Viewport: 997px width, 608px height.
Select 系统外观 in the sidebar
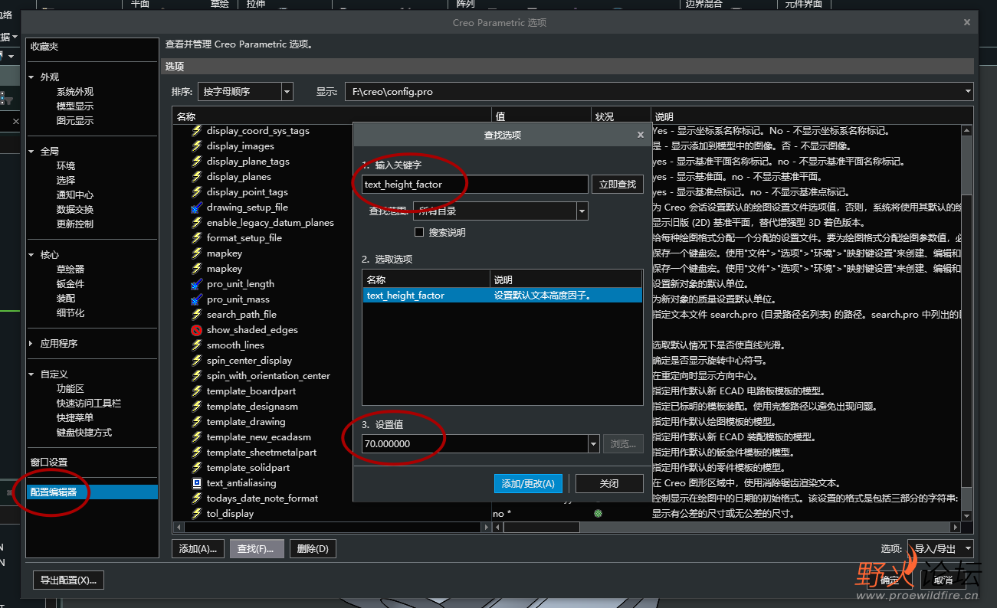click(75, 92)
